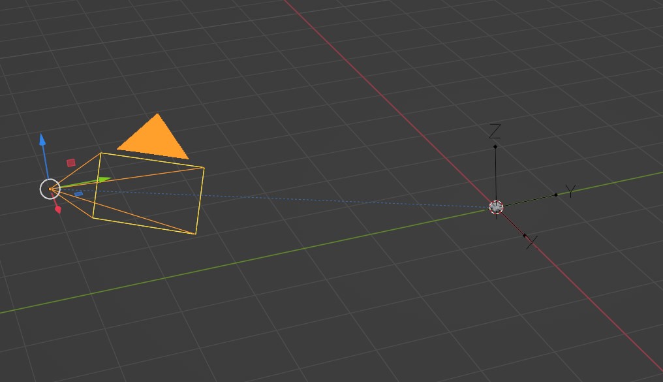The height and width of the screenshot is (382, 663).
Task: Click the solid orange triangle above the camera
Action: point(154,138)
